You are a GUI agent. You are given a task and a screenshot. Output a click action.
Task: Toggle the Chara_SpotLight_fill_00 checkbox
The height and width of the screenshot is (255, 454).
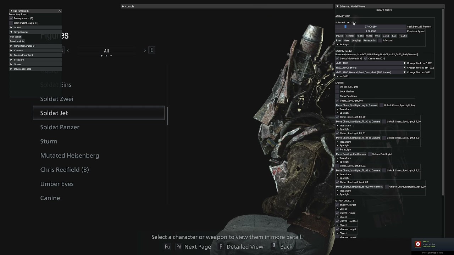[x=337, y=117]
